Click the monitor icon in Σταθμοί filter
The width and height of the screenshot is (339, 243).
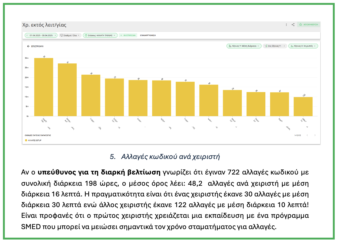pos(62,35)
